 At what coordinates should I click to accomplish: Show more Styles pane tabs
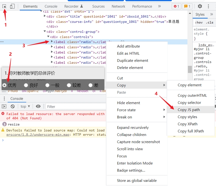212,14
